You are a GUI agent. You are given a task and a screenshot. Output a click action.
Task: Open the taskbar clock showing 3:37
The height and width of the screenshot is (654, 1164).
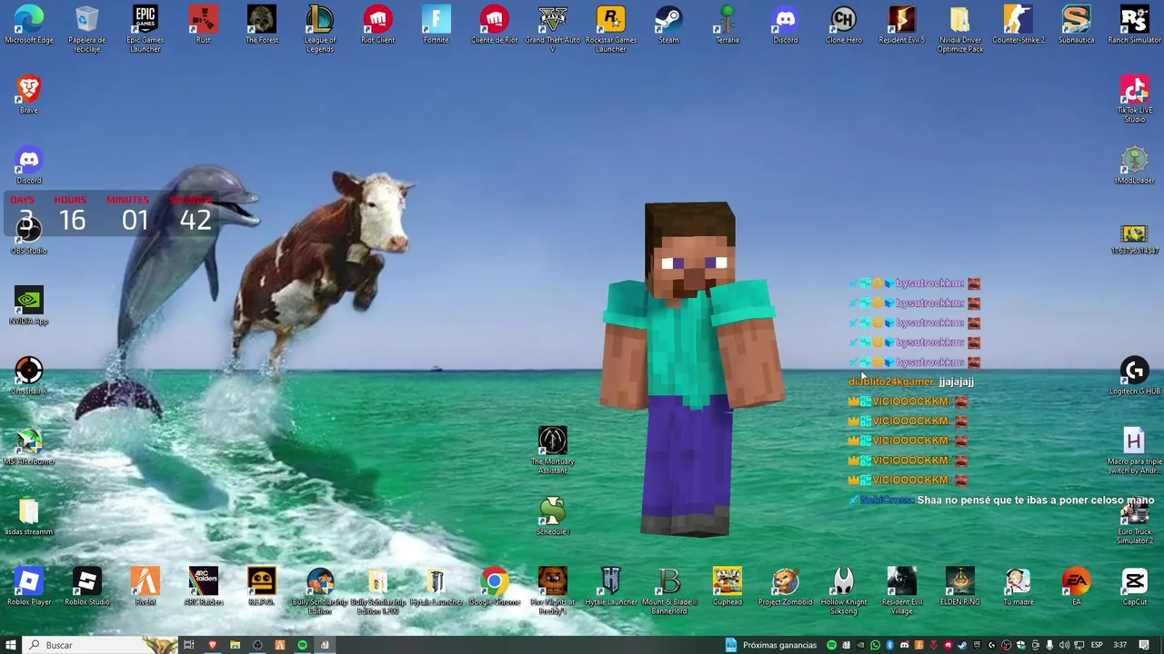point(1120,645)
